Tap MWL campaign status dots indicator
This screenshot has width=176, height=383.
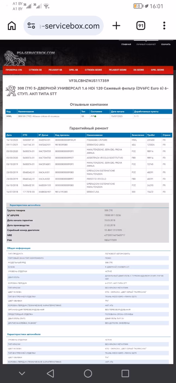point(93,116)
